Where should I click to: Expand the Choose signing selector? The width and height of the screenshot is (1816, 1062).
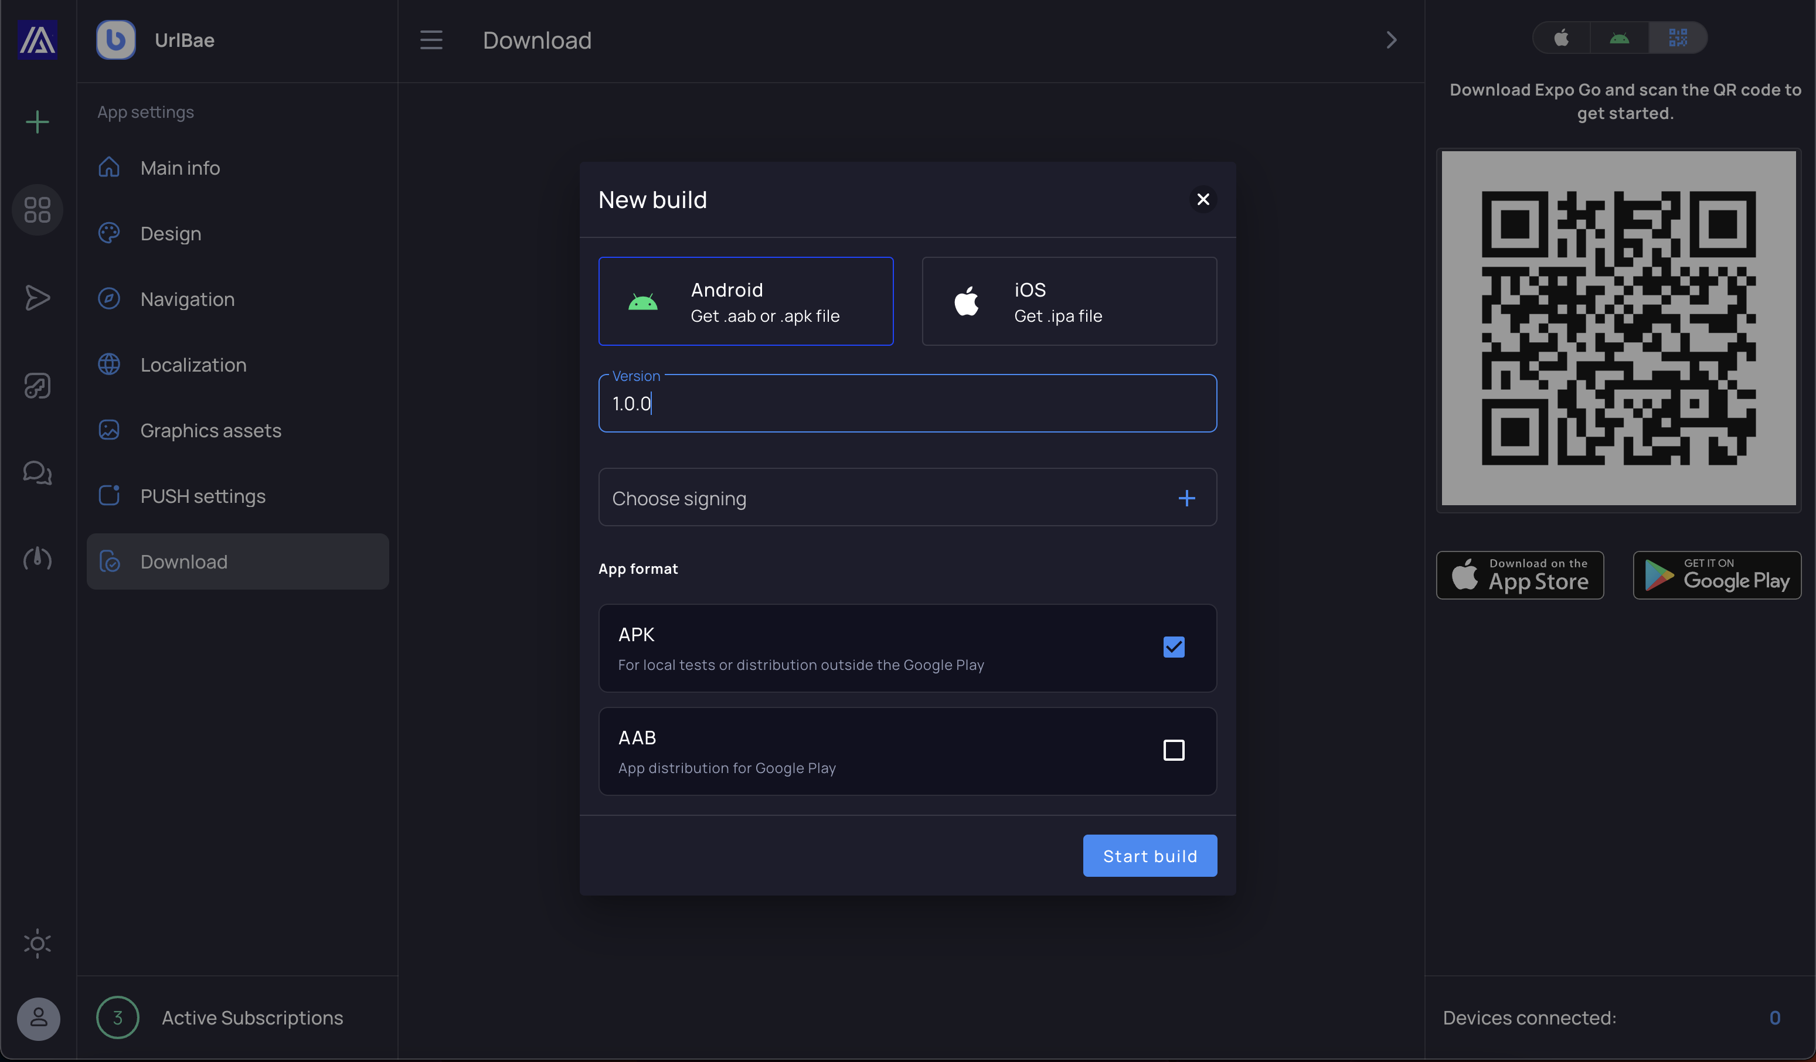coord(907,497)
